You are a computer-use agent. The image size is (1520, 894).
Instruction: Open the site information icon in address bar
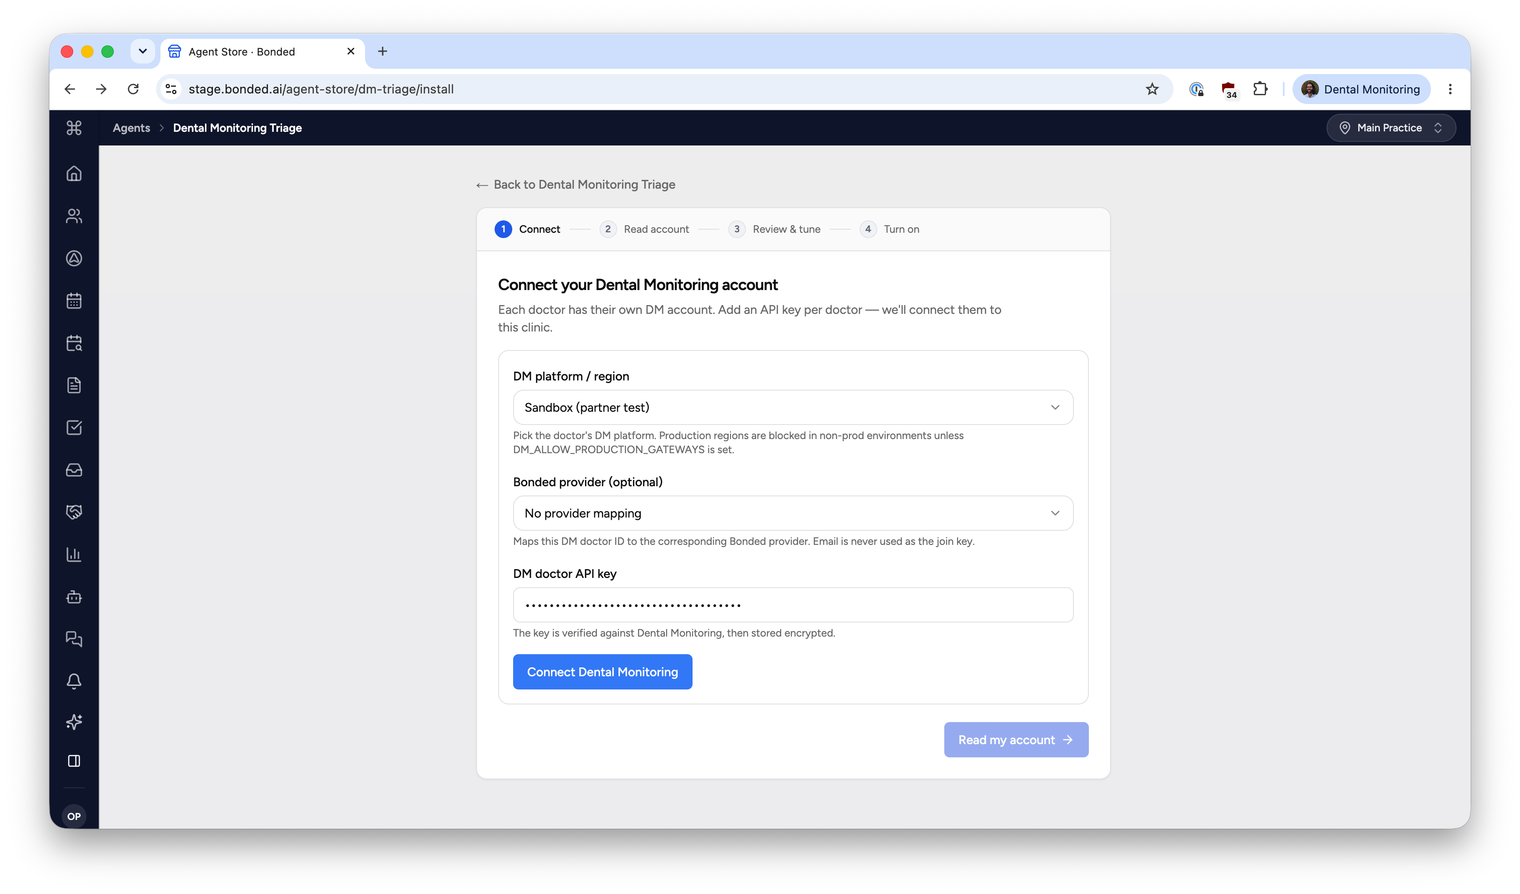pyautogui.click(x=171, y=89)
